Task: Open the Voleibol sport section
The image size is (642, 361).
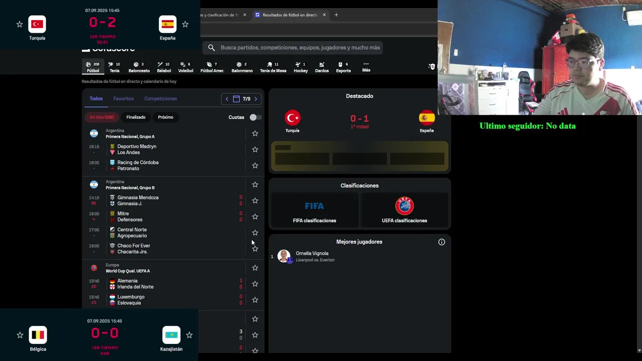Action: [x=186, y=67]
